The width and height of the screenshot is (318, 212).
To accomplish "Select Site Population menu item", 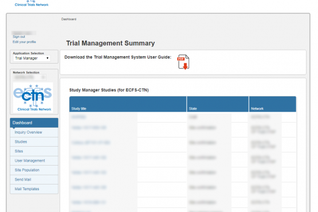I will (34, 170).
